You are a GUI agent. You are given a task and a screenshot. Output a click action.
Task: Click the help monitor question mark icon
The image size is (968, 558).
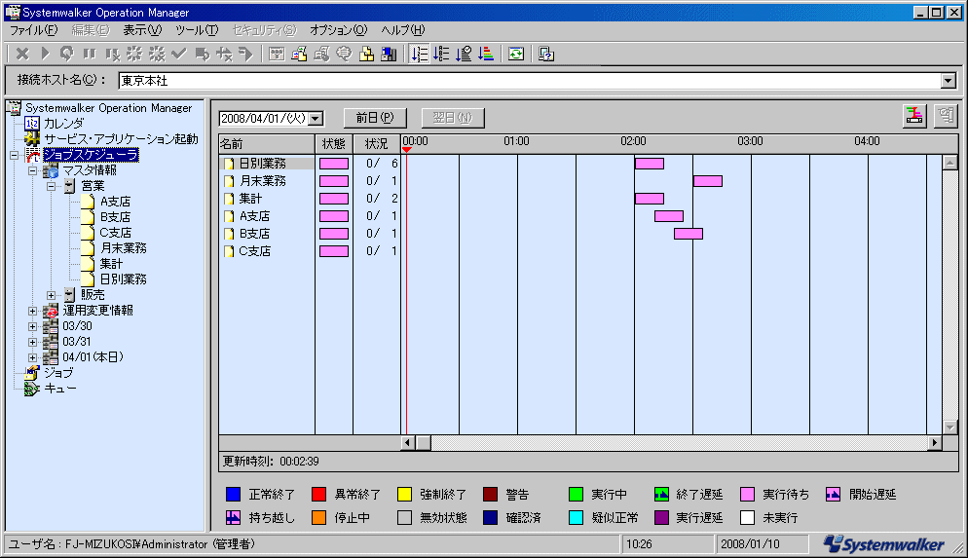(546, 55)
